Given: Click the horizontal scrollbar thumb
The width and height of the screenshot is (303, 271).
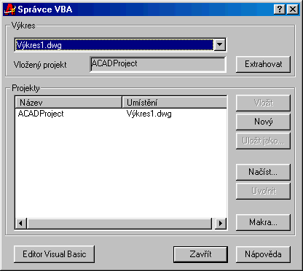Looking at the screenshot, I should [119, 223].
